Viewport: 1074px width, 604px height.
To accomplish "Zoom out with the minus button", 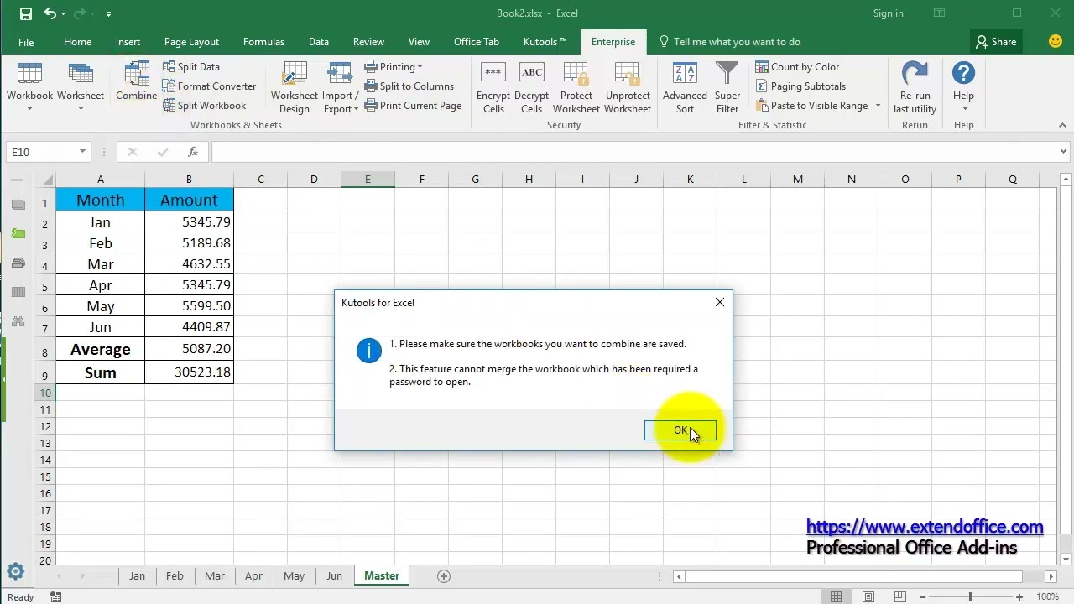I will coord(921,597).
